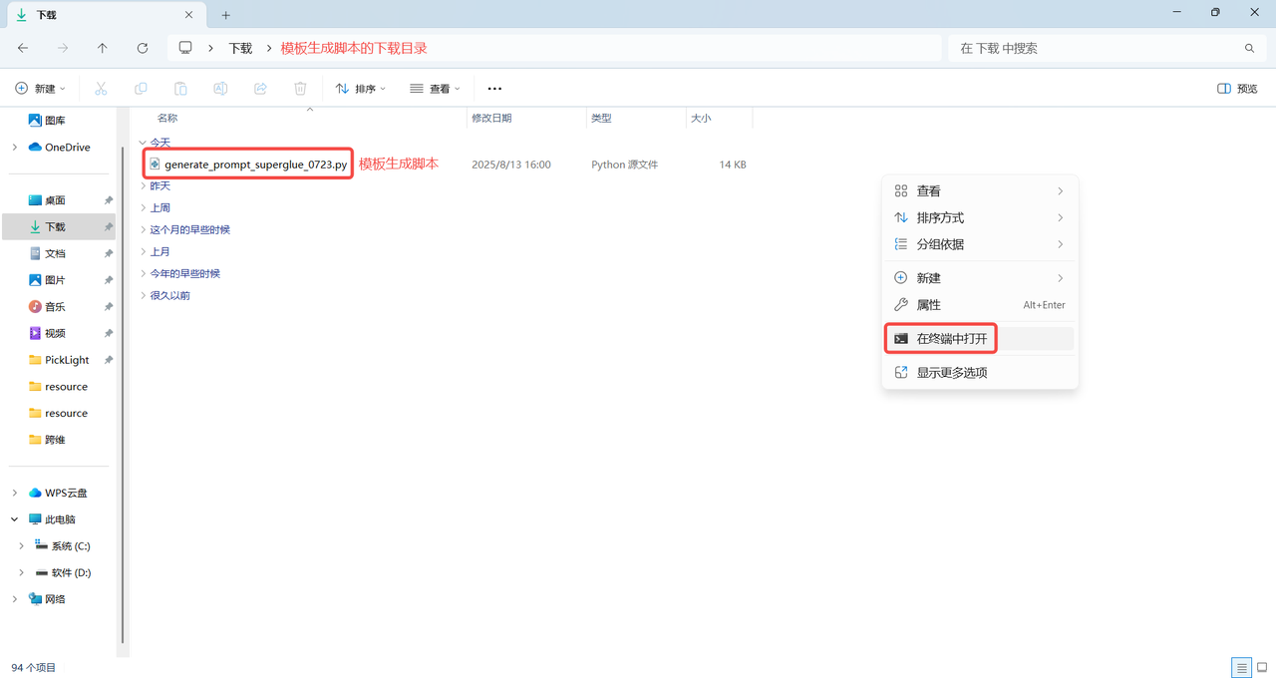Open the 查看 view dropdown in toolbar
Viewport: 1276px width, 678px height.
point(435,89)
